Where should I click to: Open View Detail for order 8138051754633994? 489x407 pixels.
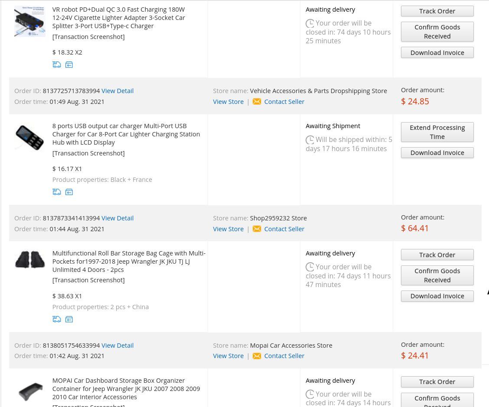(x=117, y=346)
